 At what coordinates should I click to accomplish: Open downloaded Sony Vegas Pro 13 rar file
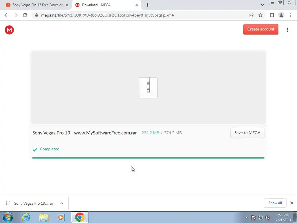(x=34, y=203)
